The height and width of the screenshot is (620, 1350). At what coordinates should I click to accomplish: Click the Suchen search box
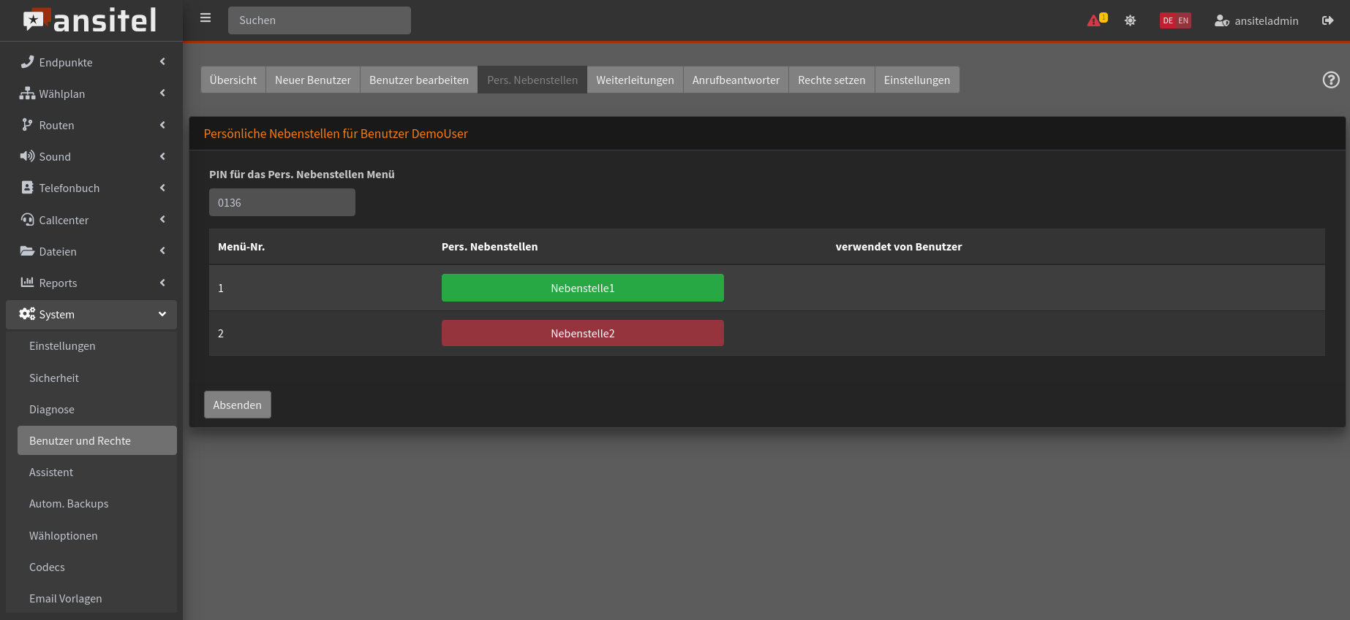[x=319, y=20]
